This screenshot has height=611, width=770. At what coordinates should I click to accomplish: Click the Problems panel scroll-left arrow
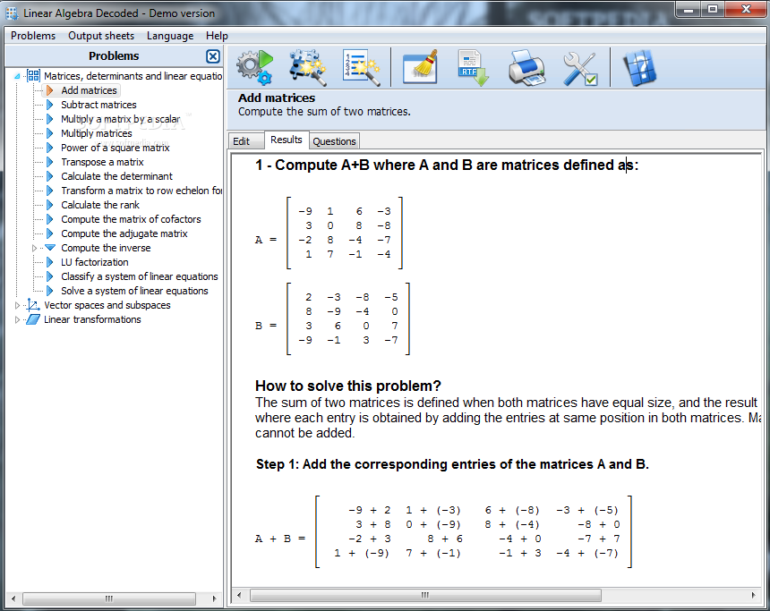click(x=13, y=598)
